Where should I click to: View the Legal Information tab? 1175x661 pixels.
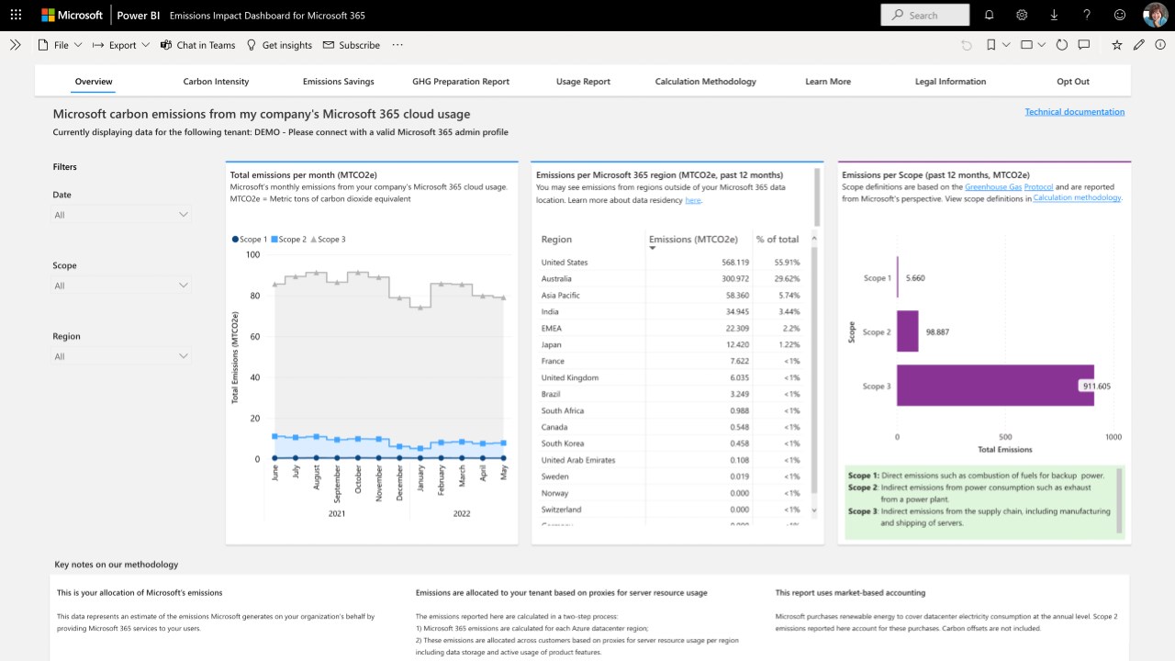(950, 82)
